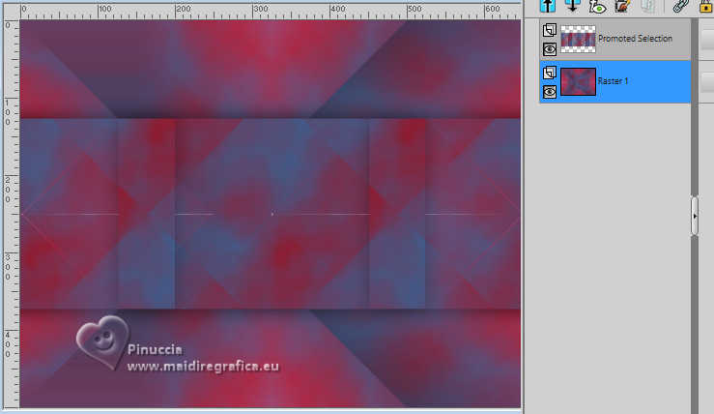
Task: Click the move layer up icon
Action: click(548, 6)
